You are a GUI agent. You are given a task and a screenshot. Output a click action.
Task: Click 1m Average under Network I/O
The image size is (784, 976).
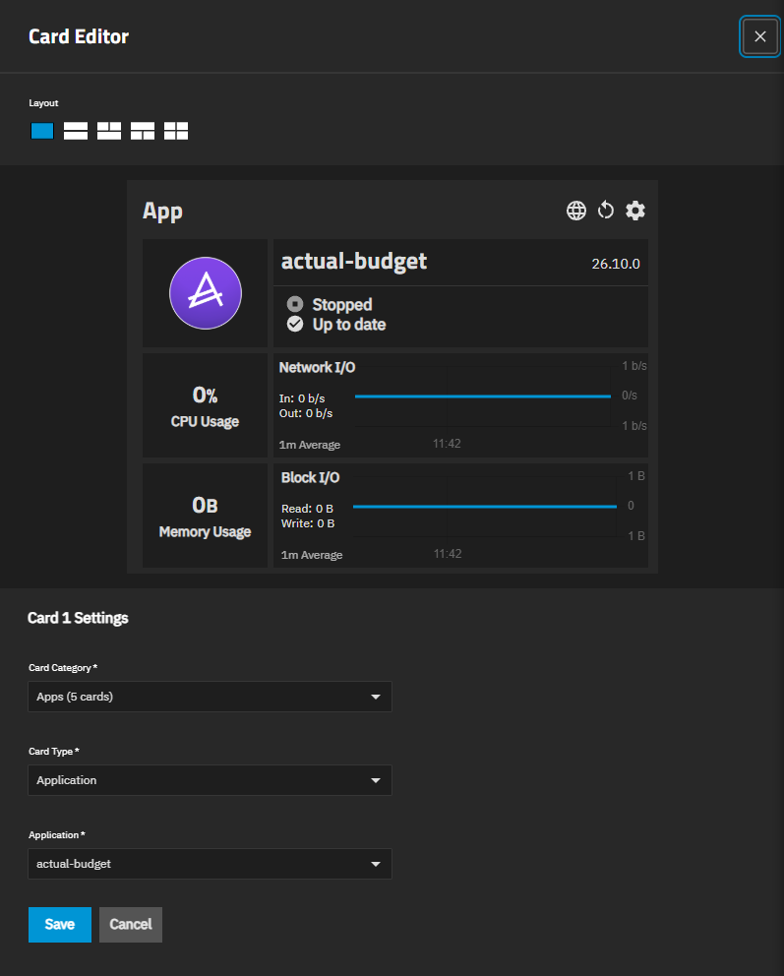pyautogui.click(x=310, y=445)
